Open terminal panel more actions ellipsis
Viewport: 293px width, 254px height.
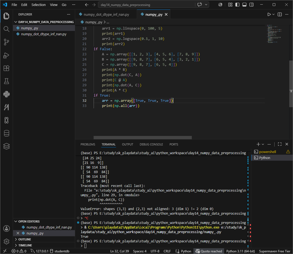point(269,144)
